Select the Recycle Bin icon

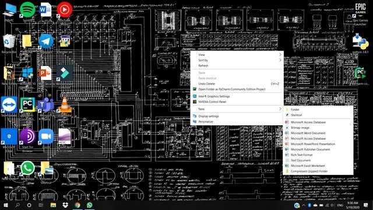9,43
